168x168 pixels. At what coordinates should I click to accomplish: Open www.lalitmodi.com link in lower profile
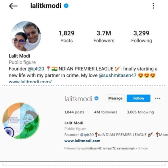tap(82, 141)
